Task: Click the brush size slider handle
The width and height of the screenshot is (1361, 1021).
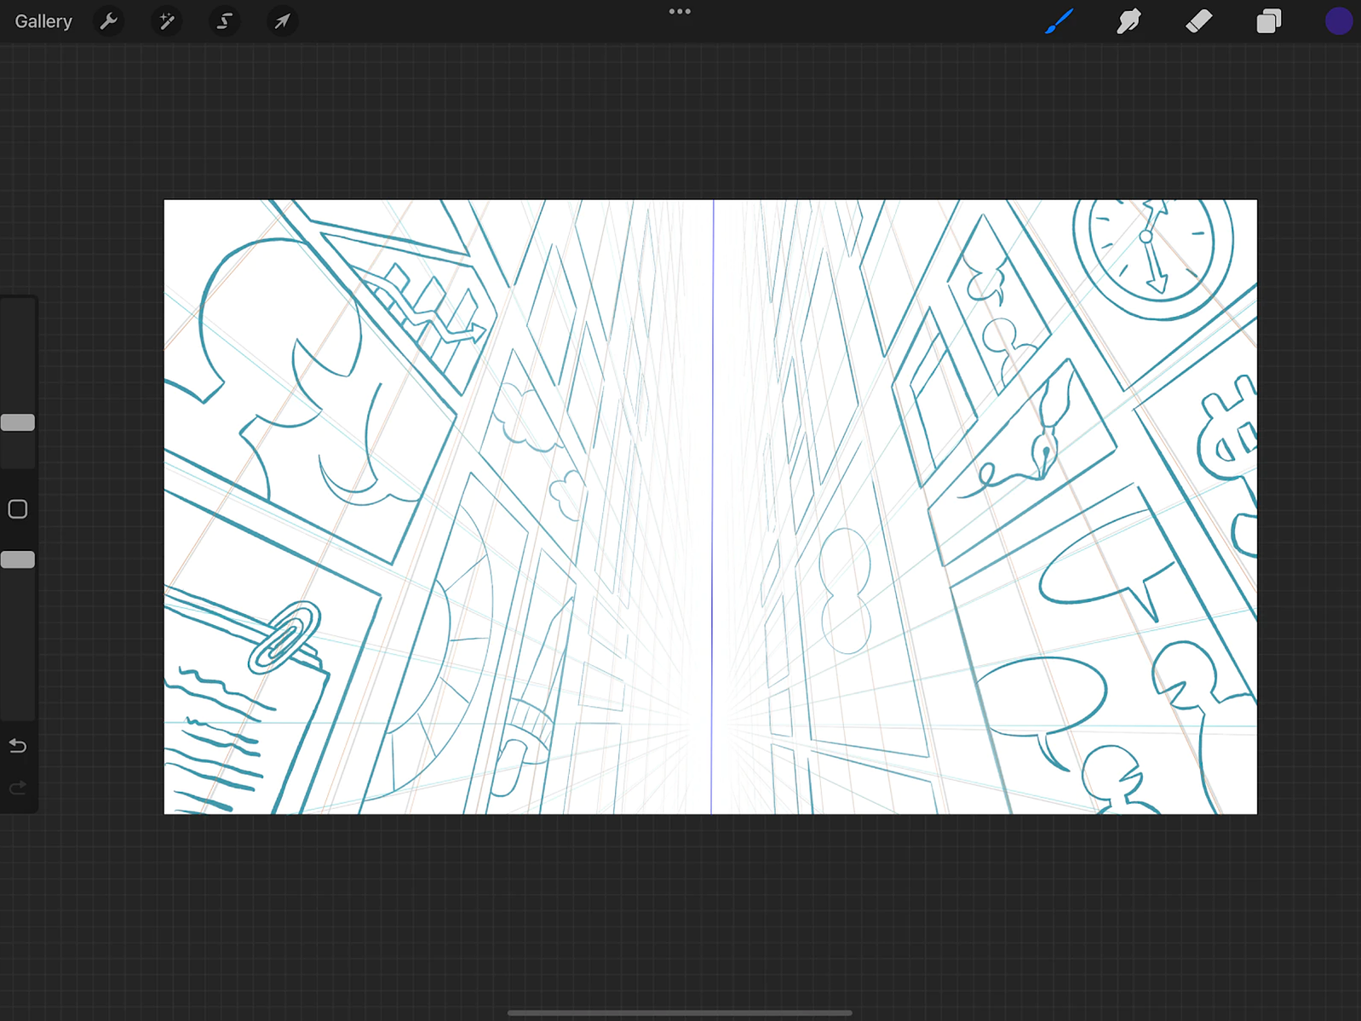Action: 18,422
